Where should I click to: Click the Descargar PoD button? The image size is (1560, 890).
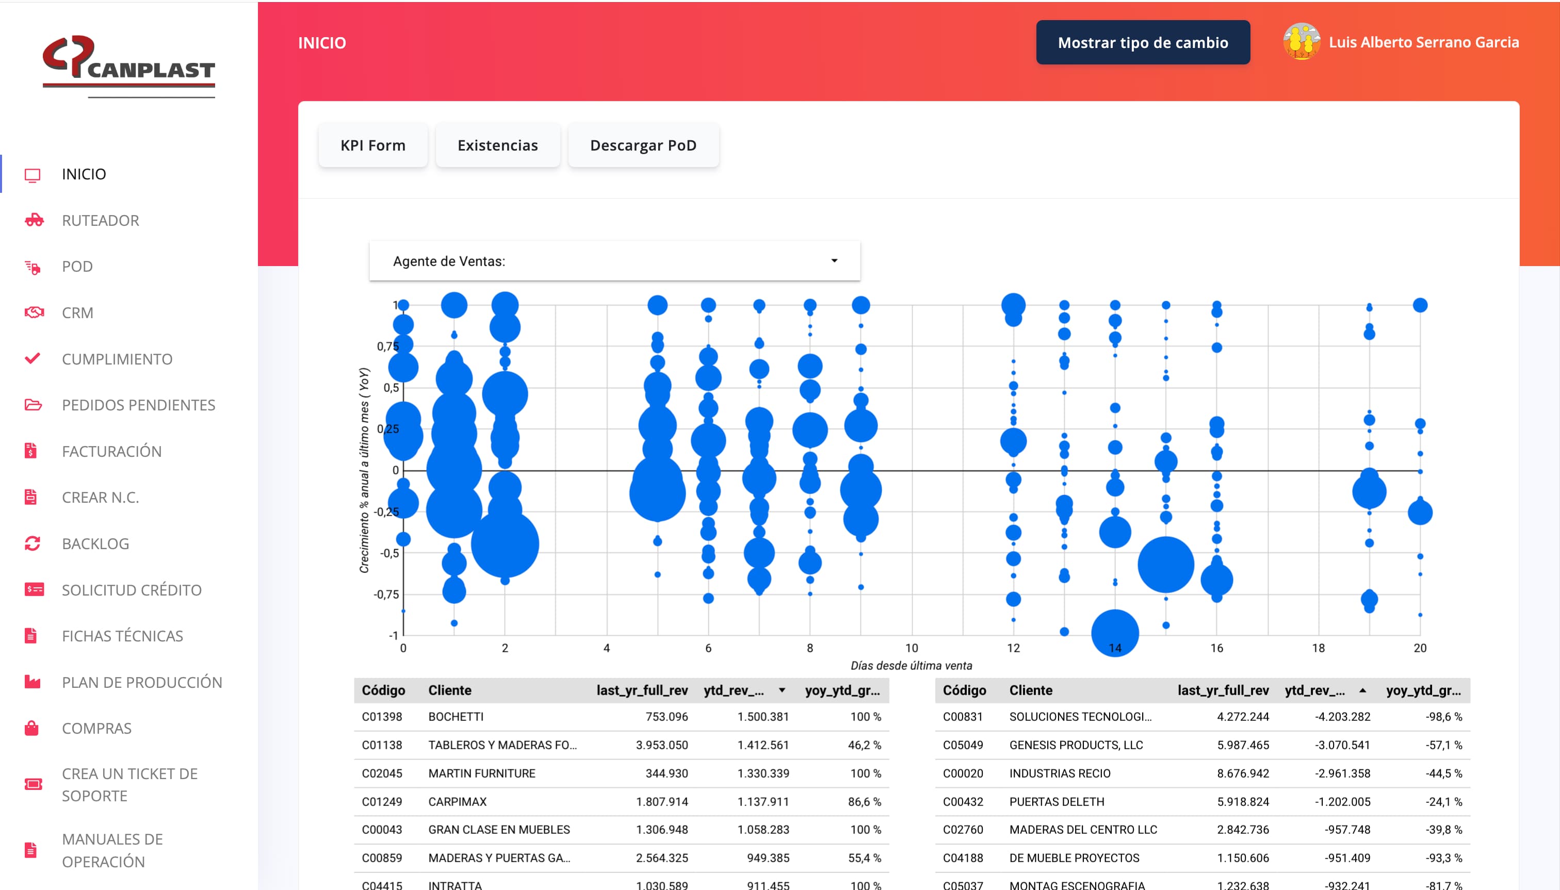point(643,145)
